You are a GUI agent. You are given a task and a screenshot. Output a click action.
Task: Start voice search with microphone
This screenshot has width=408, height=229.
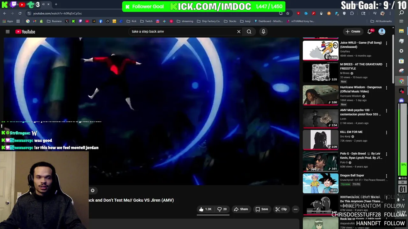click(x=263, y=31)
